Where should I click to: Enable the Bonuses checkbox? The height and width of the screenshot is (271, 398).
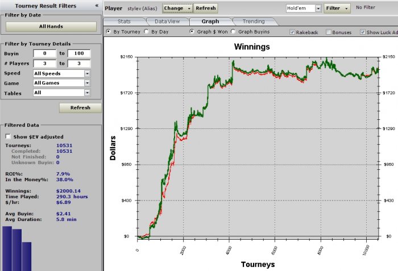[329, 32]
